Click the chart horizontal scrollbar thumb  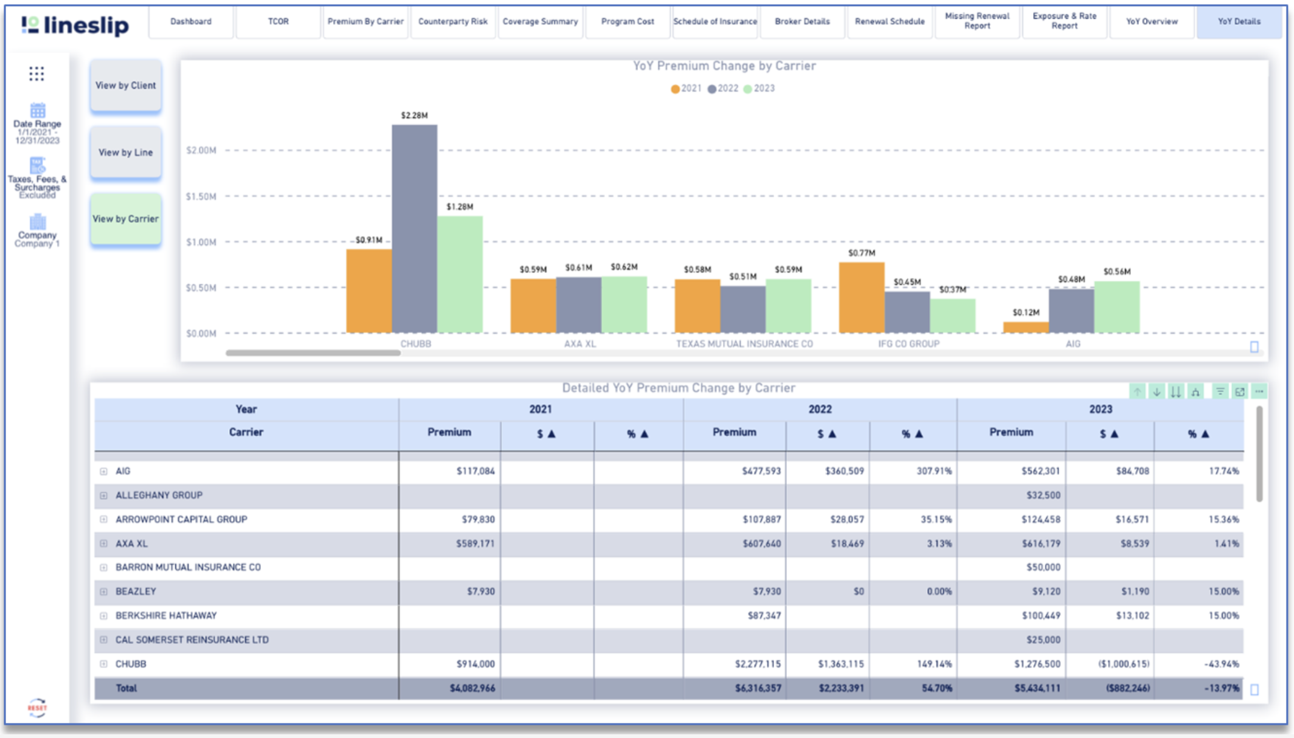tap(313, 353)
